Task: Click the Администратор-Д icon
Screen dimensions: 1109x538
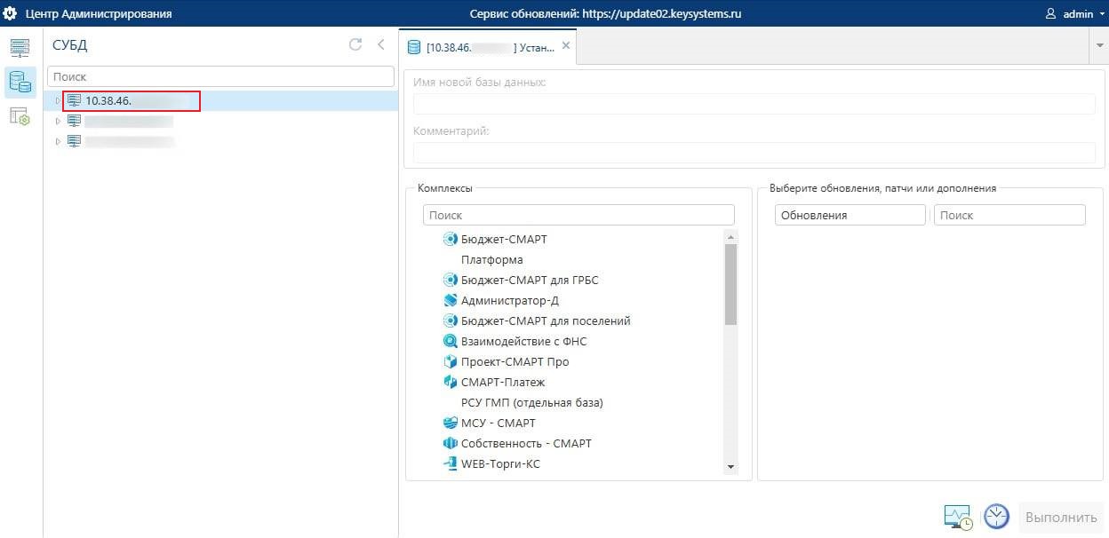Action: [x=450, y=300]
